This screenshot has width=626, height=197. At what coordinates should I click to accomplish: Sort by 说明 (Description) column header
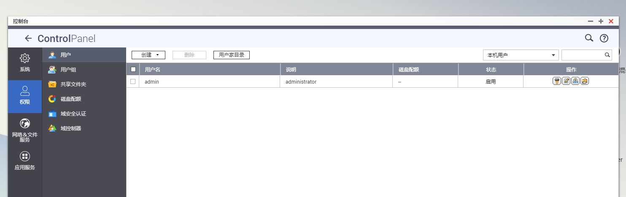click(337, 69)
